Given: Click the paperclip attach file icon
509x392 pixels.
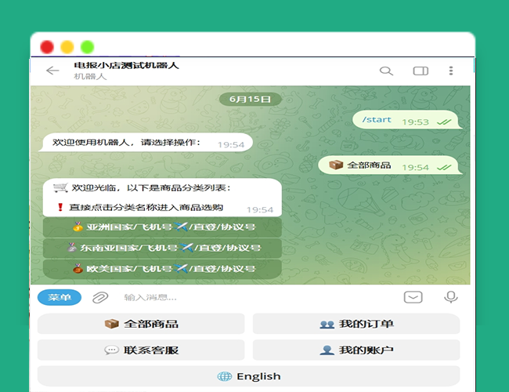Looking at the screenshot, I should 100,297.
